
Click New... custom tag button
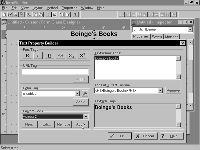click(x=30, y=124)
